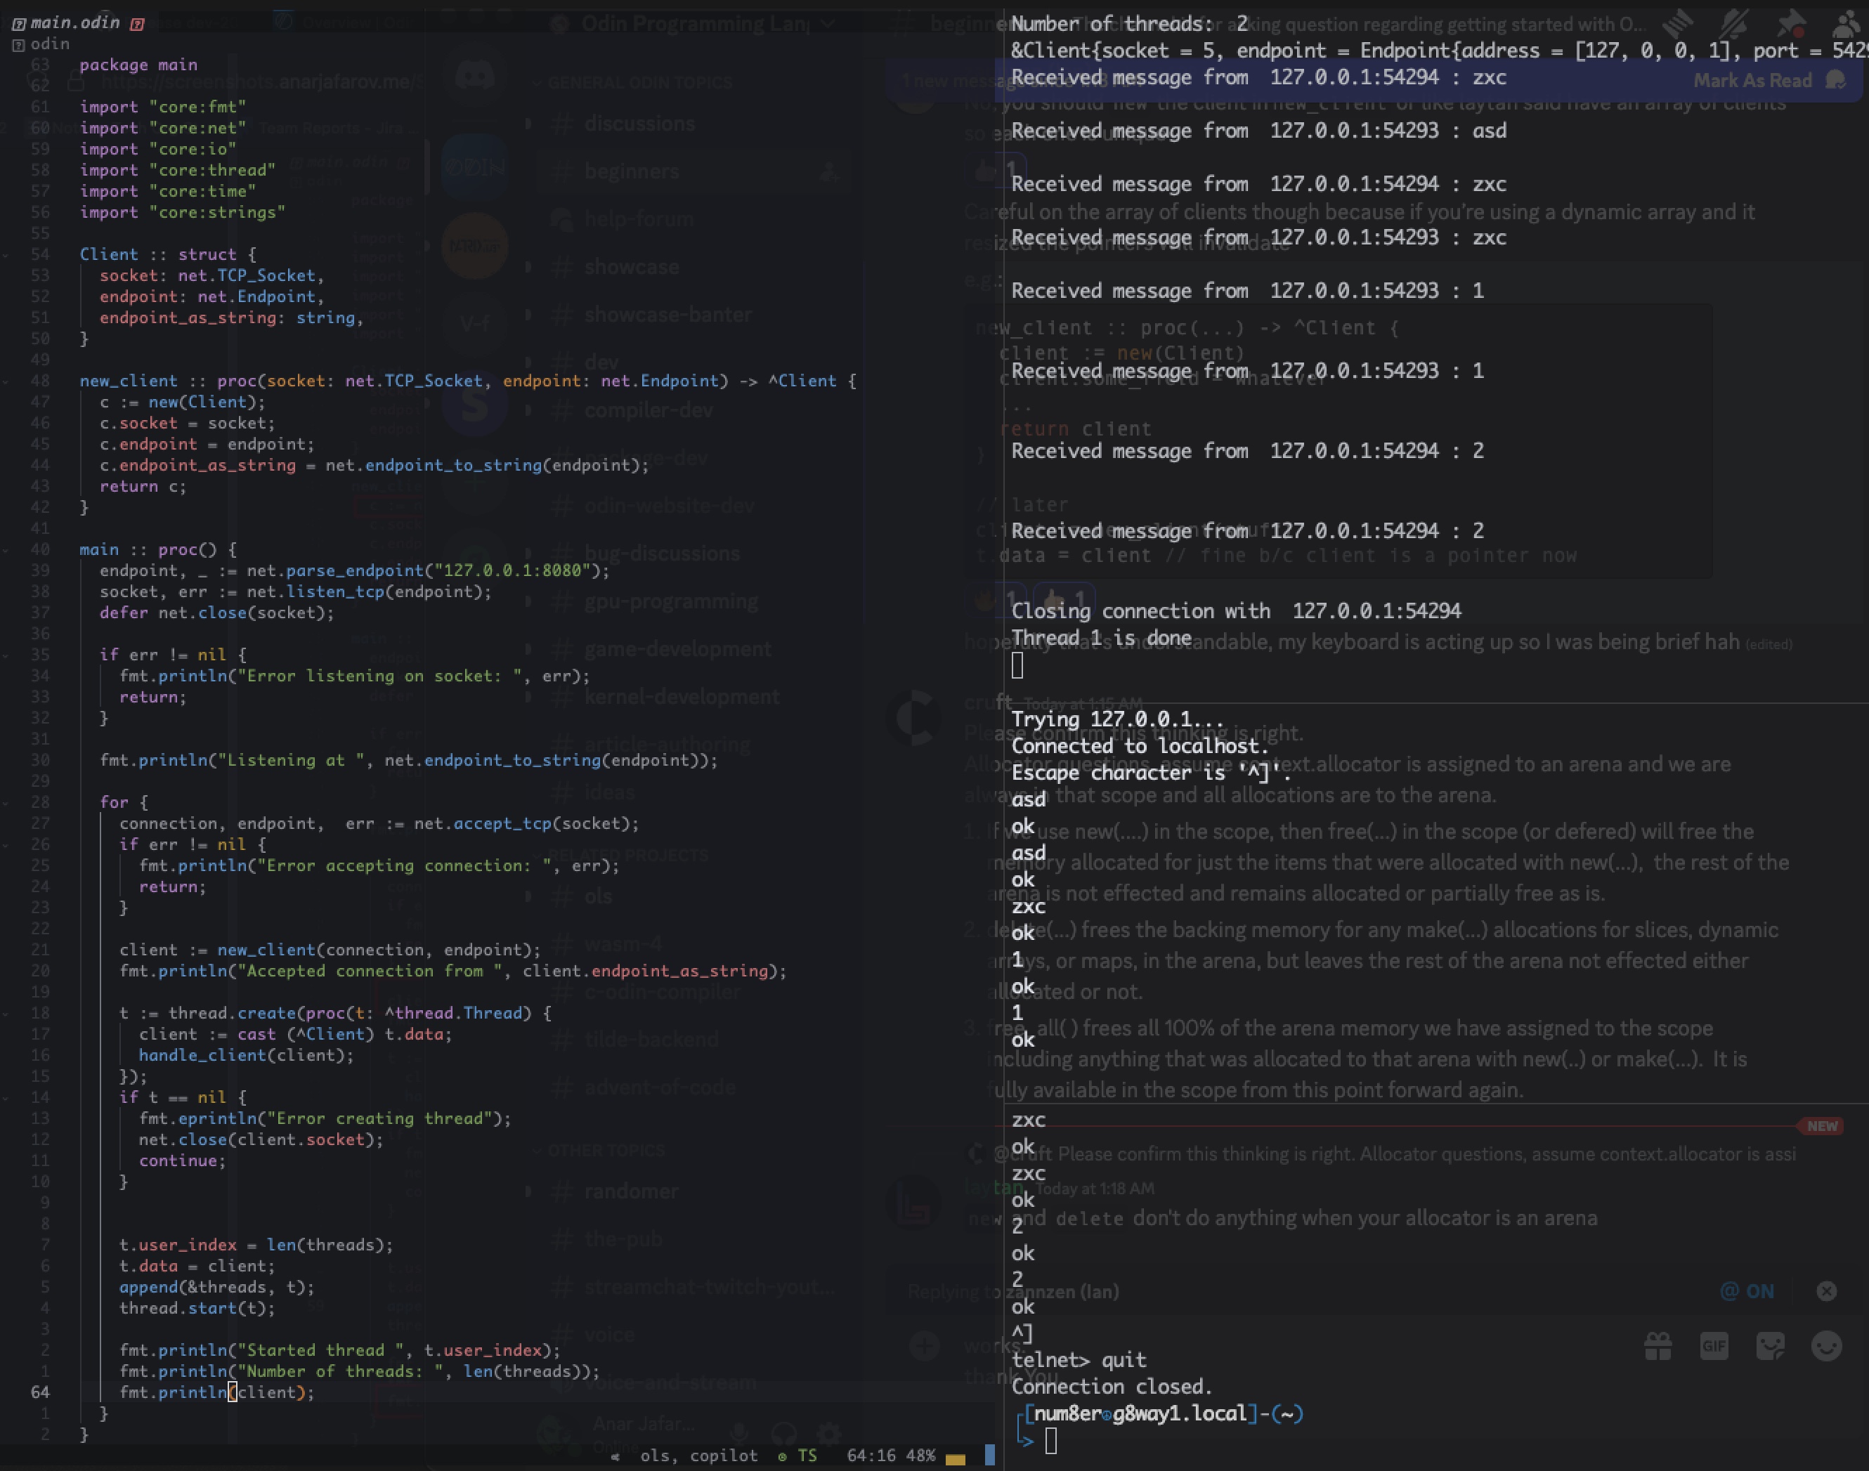Click the yellow indicator in nvim statusline
Viewport: 1869px width, 1471px height.
tap(955, 1458)
